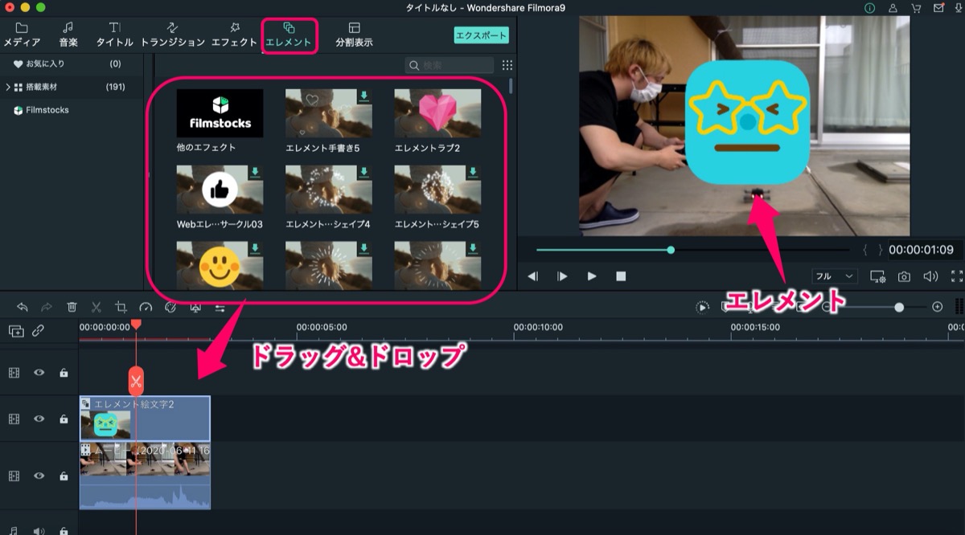The width and height of the screenshot is (965, 535).
Task: Zoom in timeline with plus icon
Action: pyautogui.click(x=937, y=307)
